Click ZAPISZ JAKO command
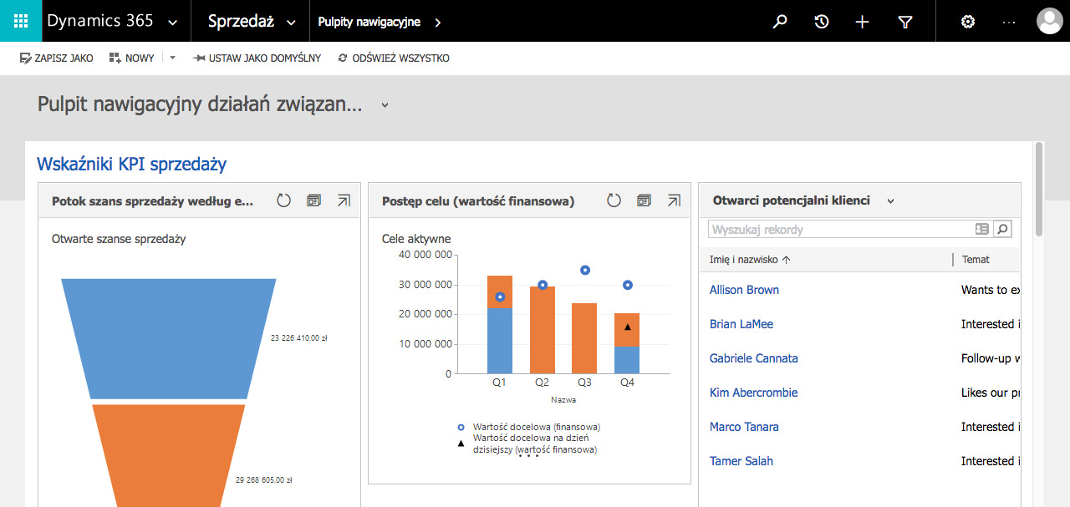The height and width of the screenshot is (507, 1070). pyautogui.click(x=56, y=58)
